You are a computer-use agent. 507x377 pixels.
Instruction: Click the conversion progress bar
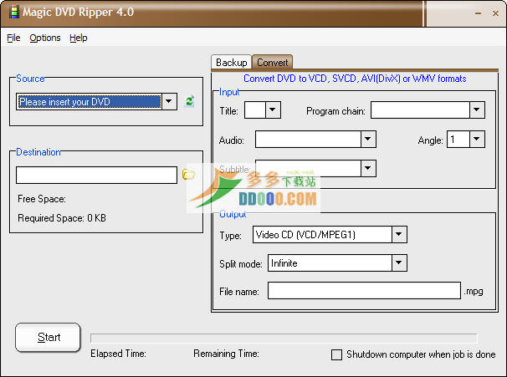pos(284,339)
